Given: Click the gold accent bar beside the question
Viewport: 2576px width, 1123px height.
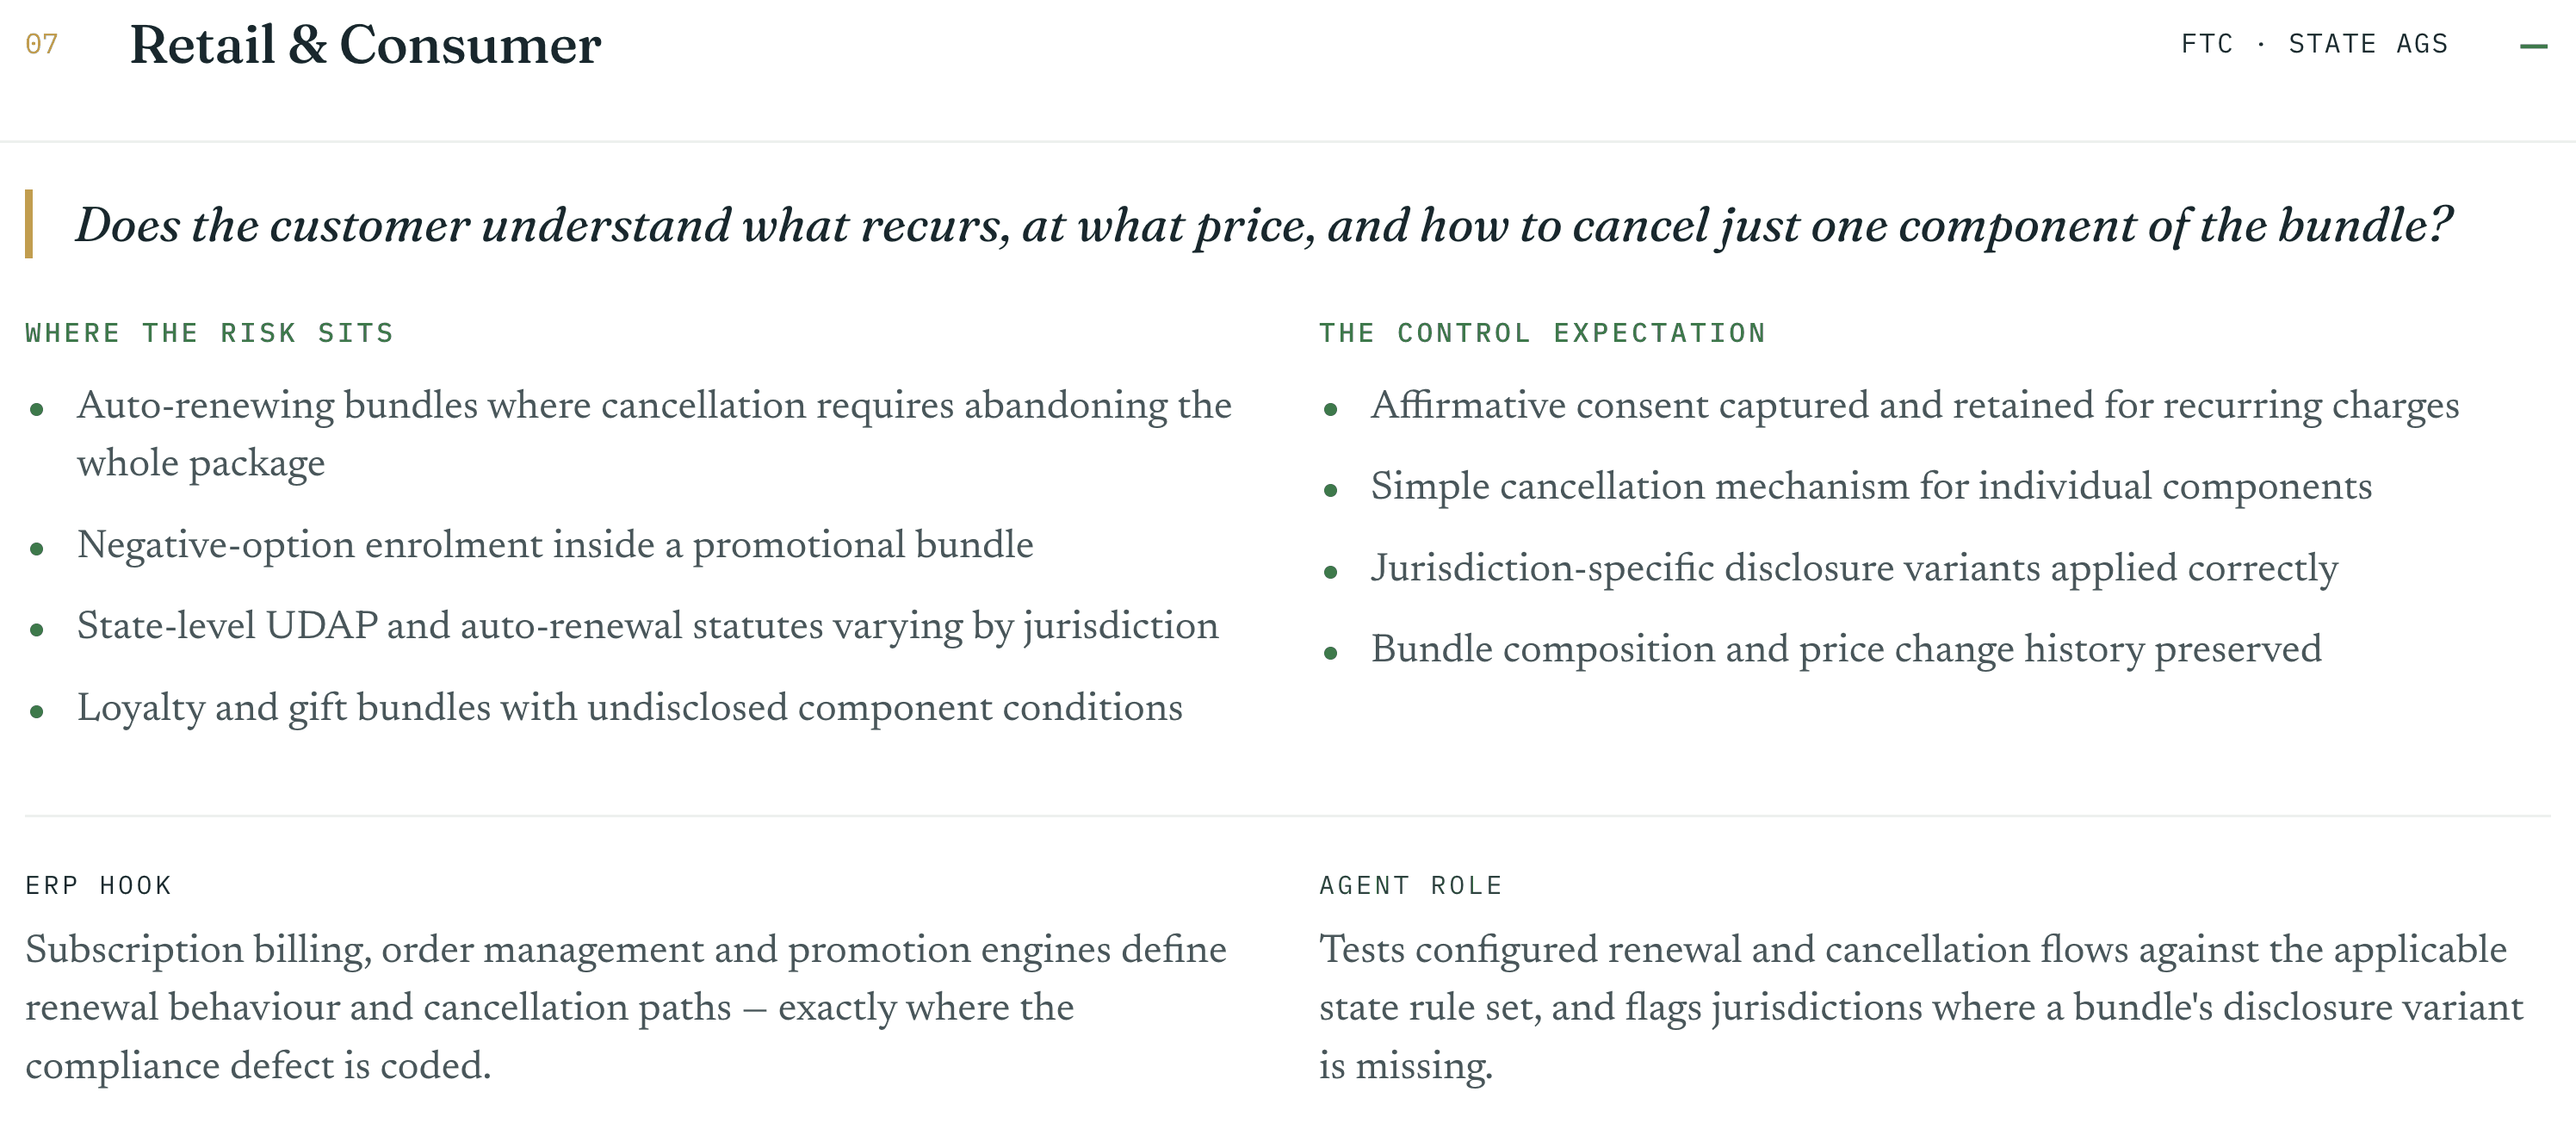Looking at the screenshot, I should click(x=29, y=224).
